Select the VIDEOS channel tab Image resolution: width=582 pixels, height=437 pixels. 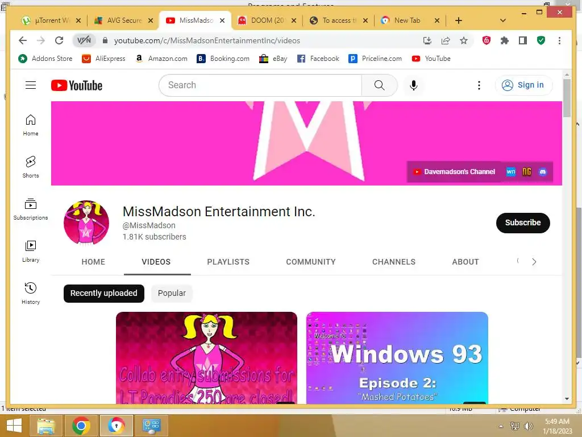point(156,262)
